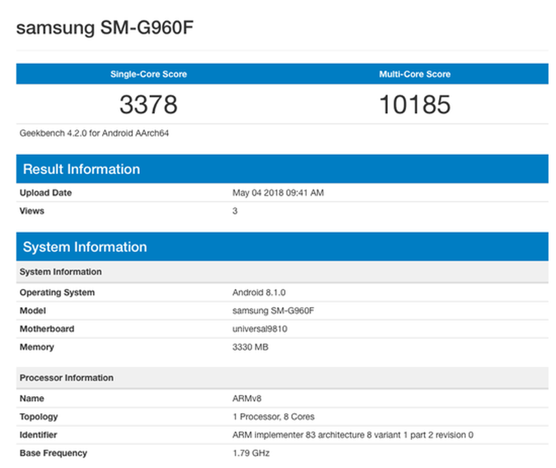The image size is (556, 468).
Task: Click the Base Frequency value 1.79 GHz
Action: pos(247,453)
